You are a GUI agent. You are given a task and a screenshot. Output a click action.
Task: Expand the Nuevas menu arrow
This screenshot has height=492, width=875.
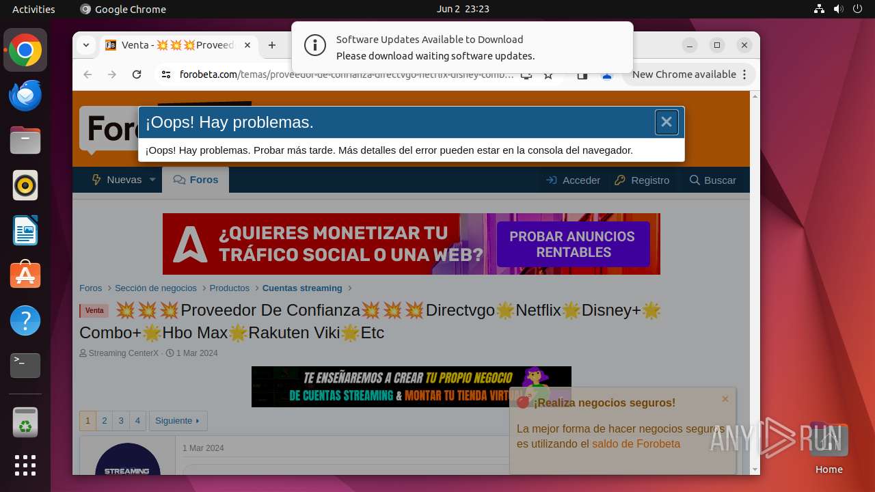tap(152, 180)
